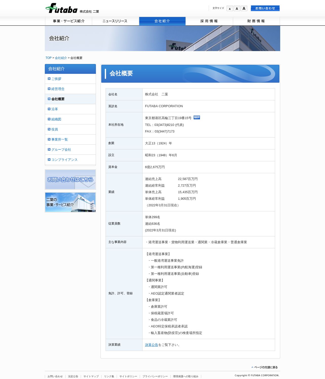This screenshot has width=325, height=379.
Task: Open 会社概要 in the sidebar
Action: click(x=58, y=99)
